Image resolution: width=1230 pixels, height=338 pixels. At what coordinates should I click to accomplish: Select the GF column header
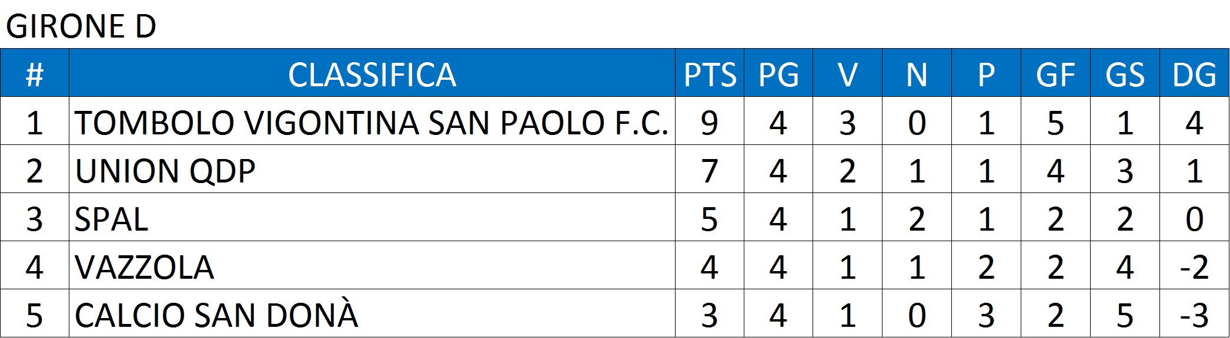(x=1055, y=73)
